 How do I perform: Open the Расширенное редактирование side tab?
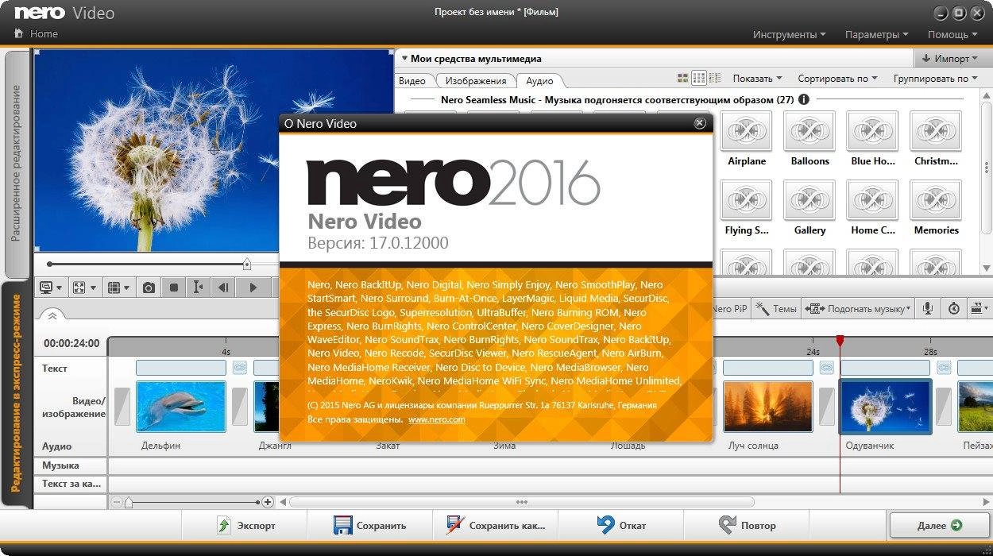[x=17, y=163]
